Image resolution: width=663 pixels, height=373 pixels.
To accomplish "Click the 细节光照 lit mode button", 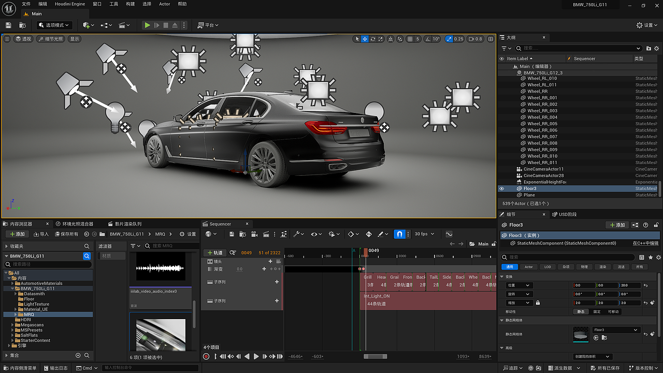I will point(50,39).
